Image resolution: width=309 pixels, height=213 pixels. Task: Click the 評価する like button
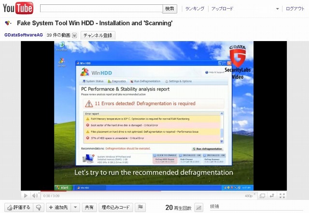click(19, 208)
